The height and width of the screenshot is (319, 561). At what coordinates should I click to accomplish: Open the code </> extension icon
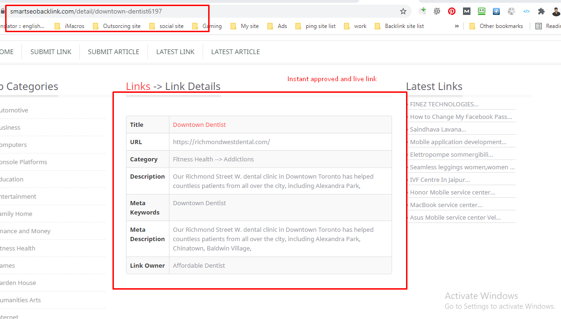tap(526, 11)
